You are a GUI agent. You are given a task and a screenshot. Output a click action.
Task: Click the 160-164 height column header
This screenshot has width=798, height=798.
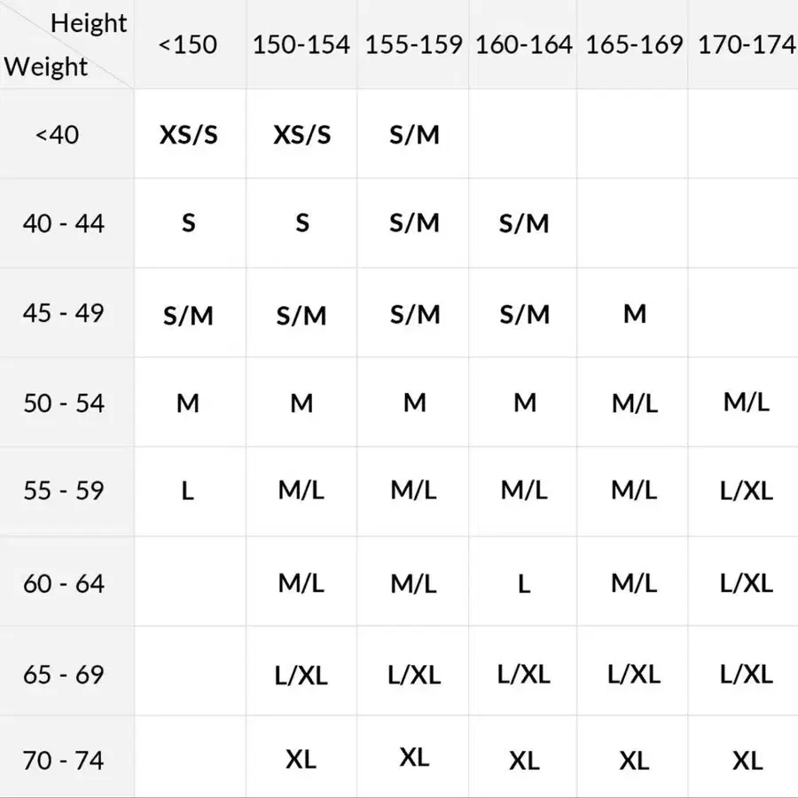click(524, 45)
